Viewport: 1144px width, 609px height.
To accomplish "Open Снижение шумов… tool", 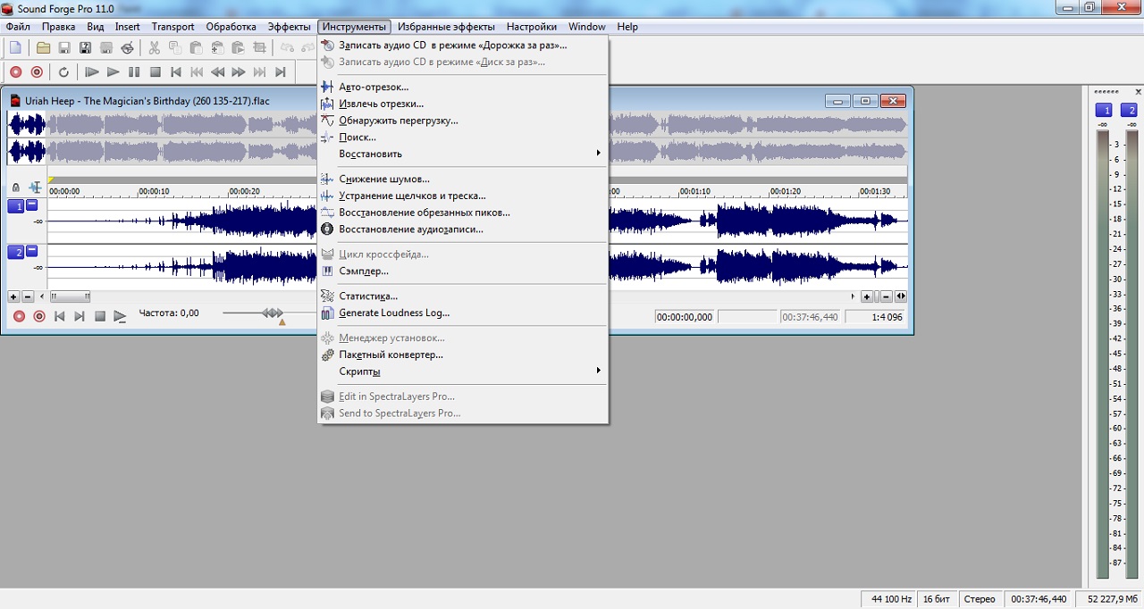I will (x=463, y=179).
